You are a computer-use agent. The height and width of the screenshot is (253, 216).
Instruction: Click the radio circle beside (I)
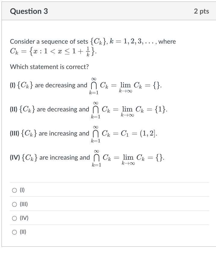point(14,190)
